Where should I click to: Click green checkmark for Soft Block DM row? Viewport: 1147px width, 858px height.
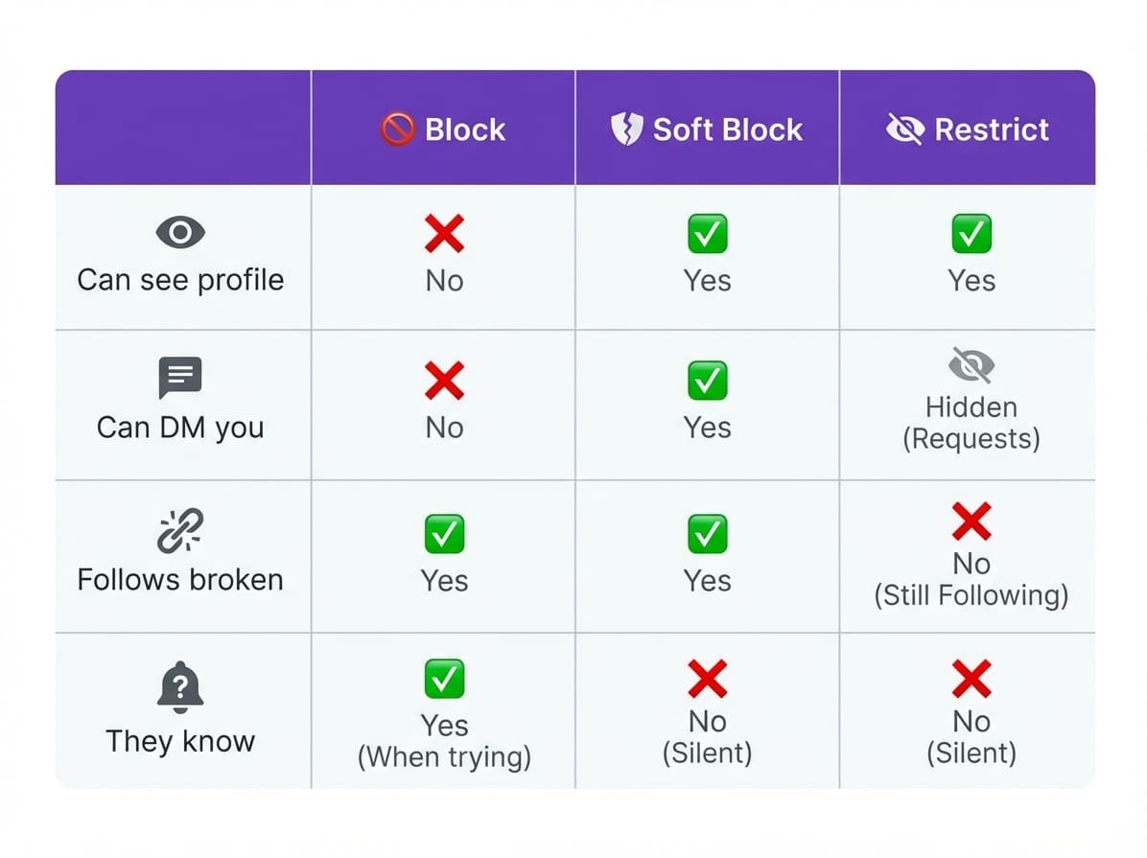[x=707, y=382]
